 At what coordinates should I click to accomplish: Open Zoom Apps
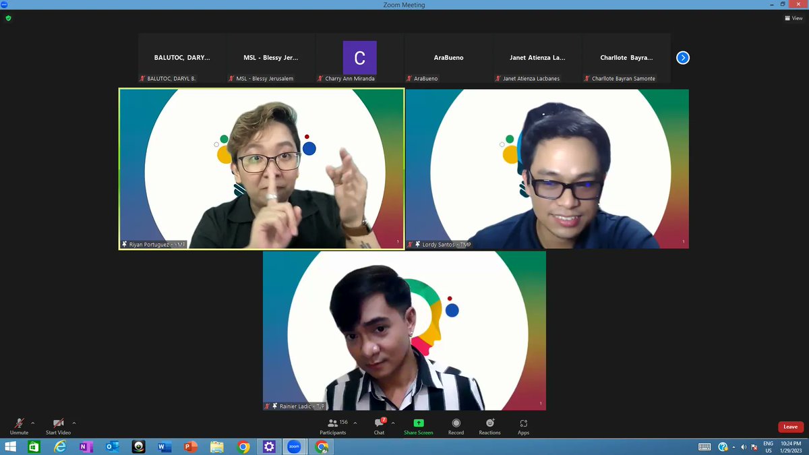tap(523, 426)
